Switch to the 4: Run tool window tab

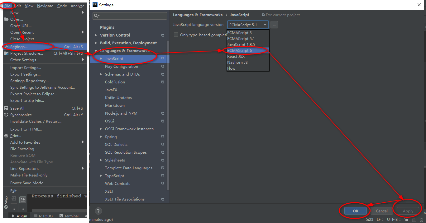(x=20, y=216)
